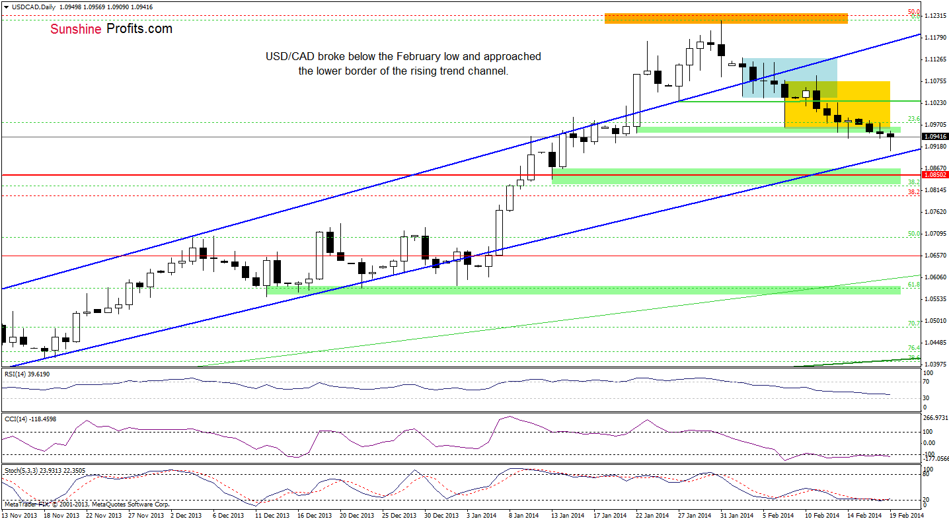Click the current price tag 1.09416
The width and height of the screenshot is (949, 521).
(935, 137)
